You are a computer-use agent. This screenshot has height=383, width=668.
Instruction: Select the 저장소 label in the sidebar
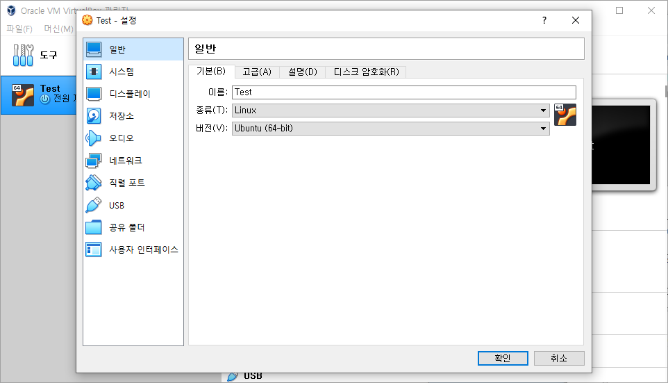122,116
